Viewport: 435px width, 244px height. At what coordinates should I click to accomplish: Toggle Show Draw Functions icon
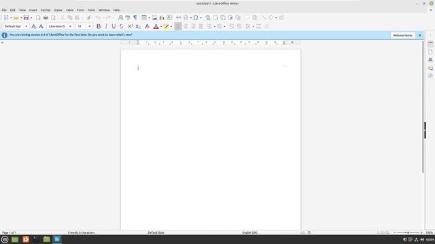(281, 18)
